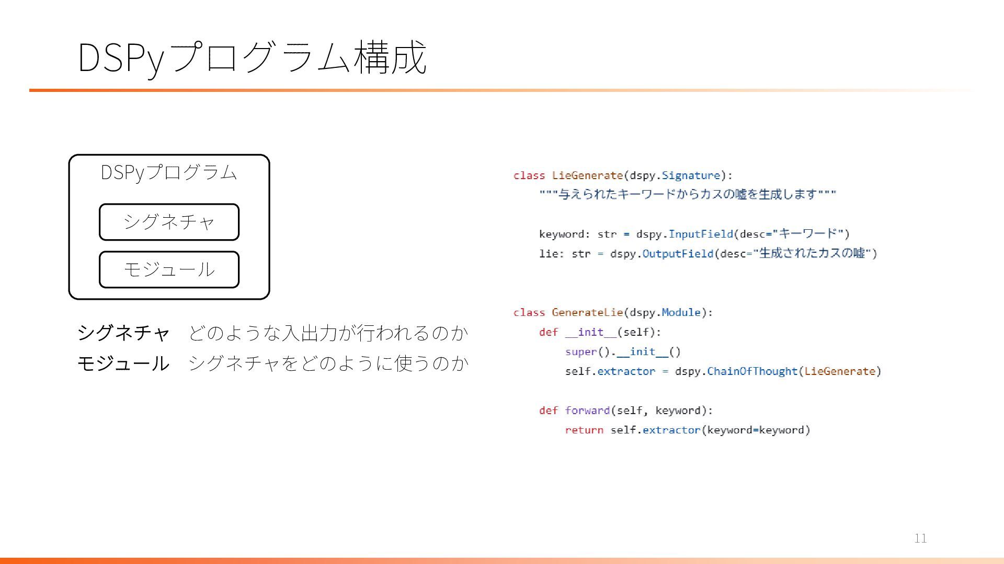Click class GenerateLie code line
This screenshot has height=564, width=1004.
613,312
